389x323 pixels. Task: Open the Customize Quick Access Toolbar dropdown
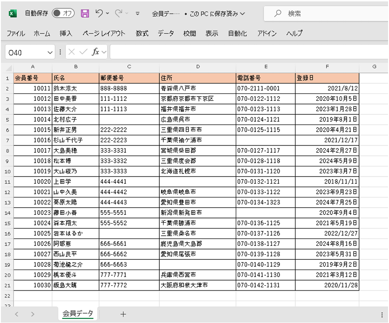coord(137,14)
